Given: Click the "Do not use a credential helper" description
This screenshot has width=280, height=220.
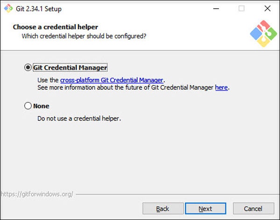Looking at the screenshot, I should 79,119.
